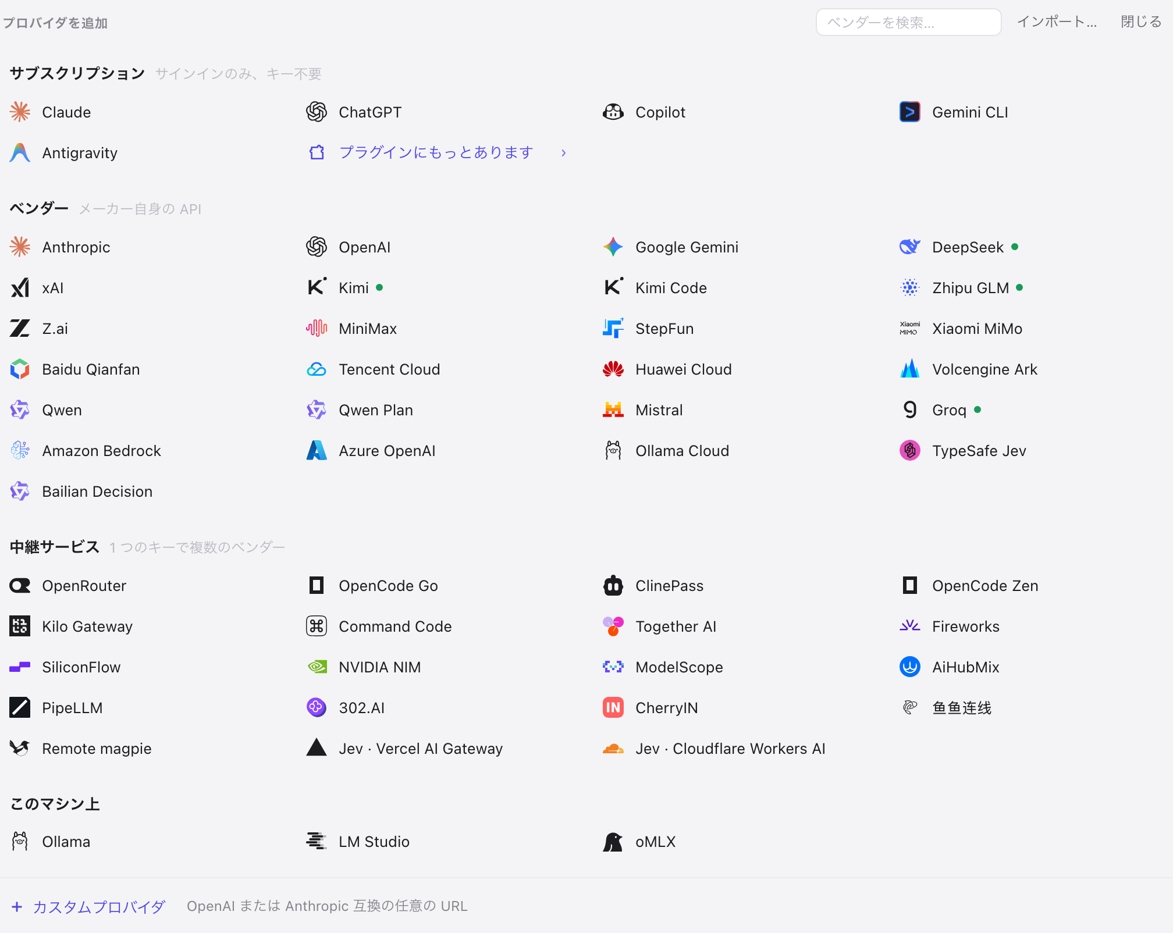
Task: Pick the Kilo Gateway label
Action: [87, 626]
